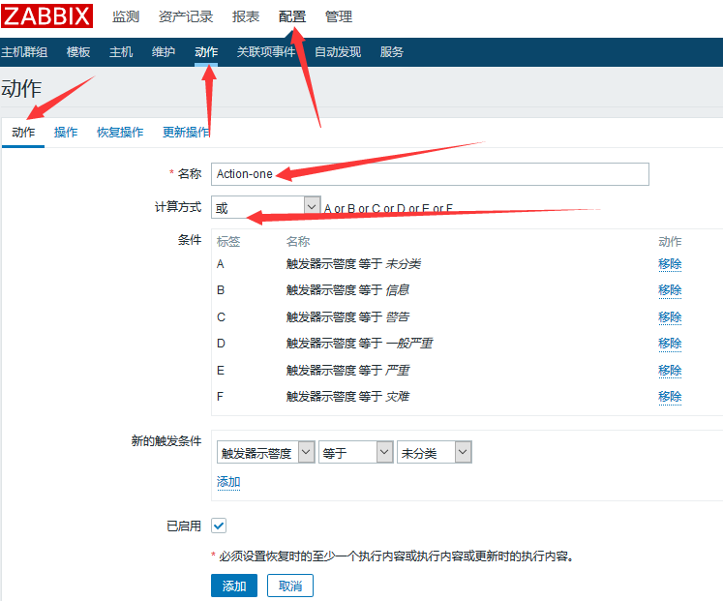The width and height of the screenshot is (723, 601).
Task: Open the 监测 top menu
Action: 126,16
